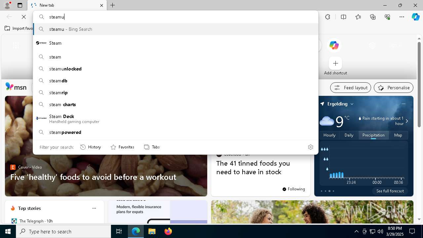Open Microsoft Edge taskbar icon
Image resolution: width=423 pixels, height=238 pixels.
pos(136,231)
